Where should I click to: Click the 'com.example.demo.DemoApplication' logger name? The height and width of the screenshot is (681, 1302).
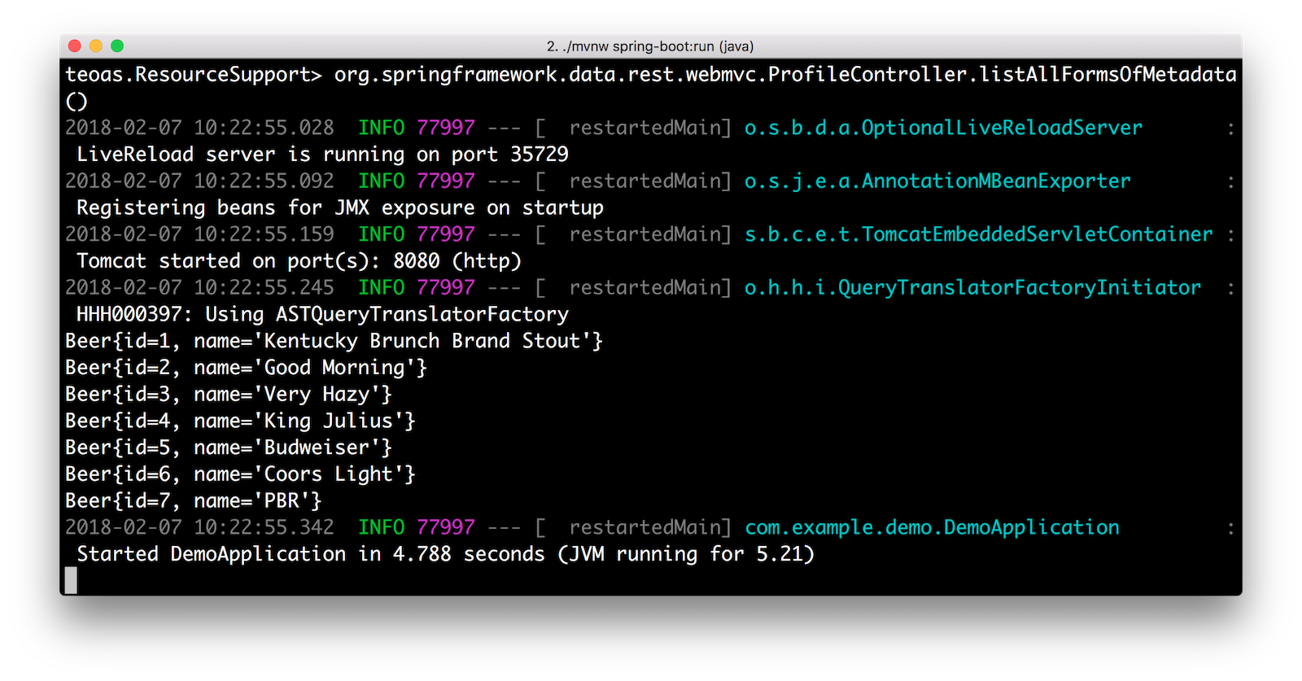click(932, 527)
